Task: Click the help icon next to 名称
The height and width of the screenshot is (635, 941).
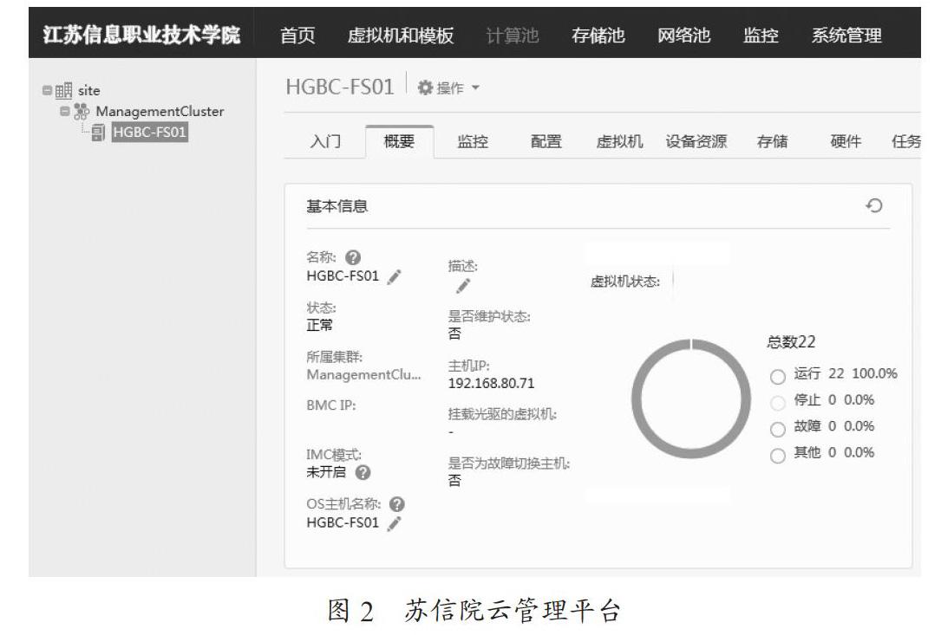Action: pos(353,257)
